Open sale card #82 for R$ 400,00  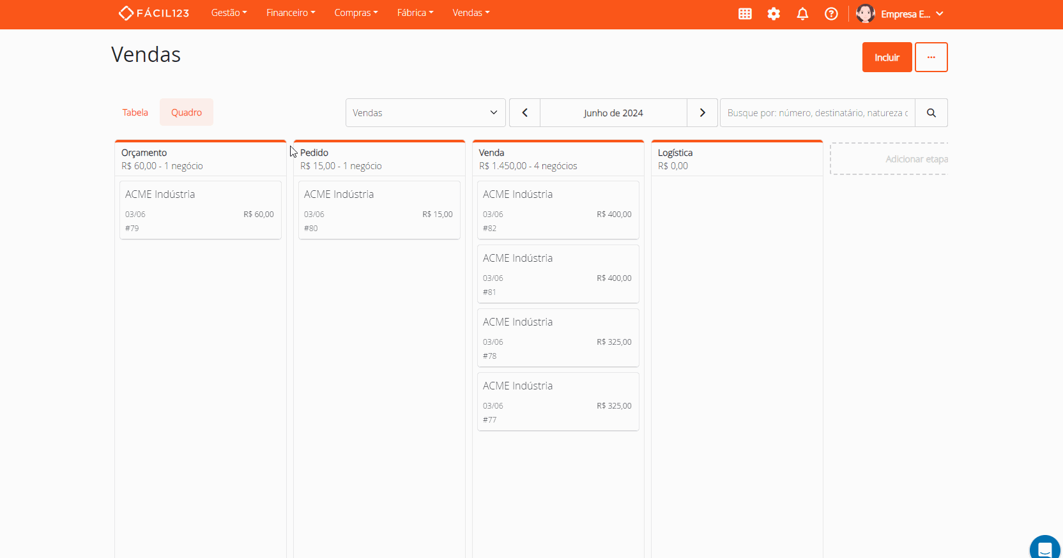(x=558, y=210)
